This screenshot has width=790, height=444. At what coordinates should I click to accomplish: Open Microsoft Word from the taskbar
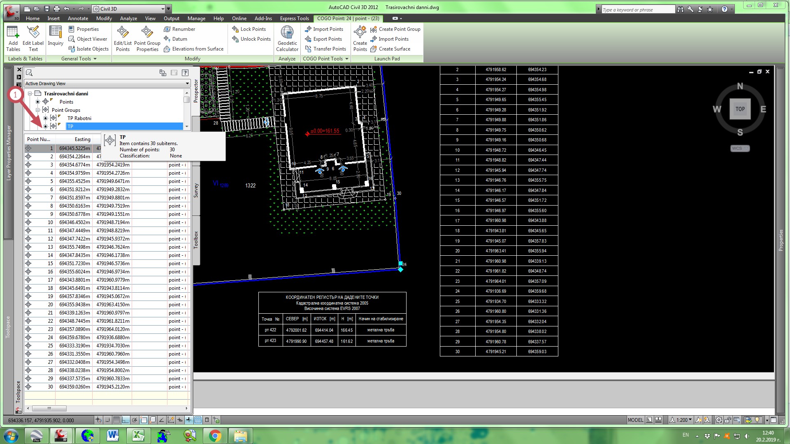tap(112, 435)
